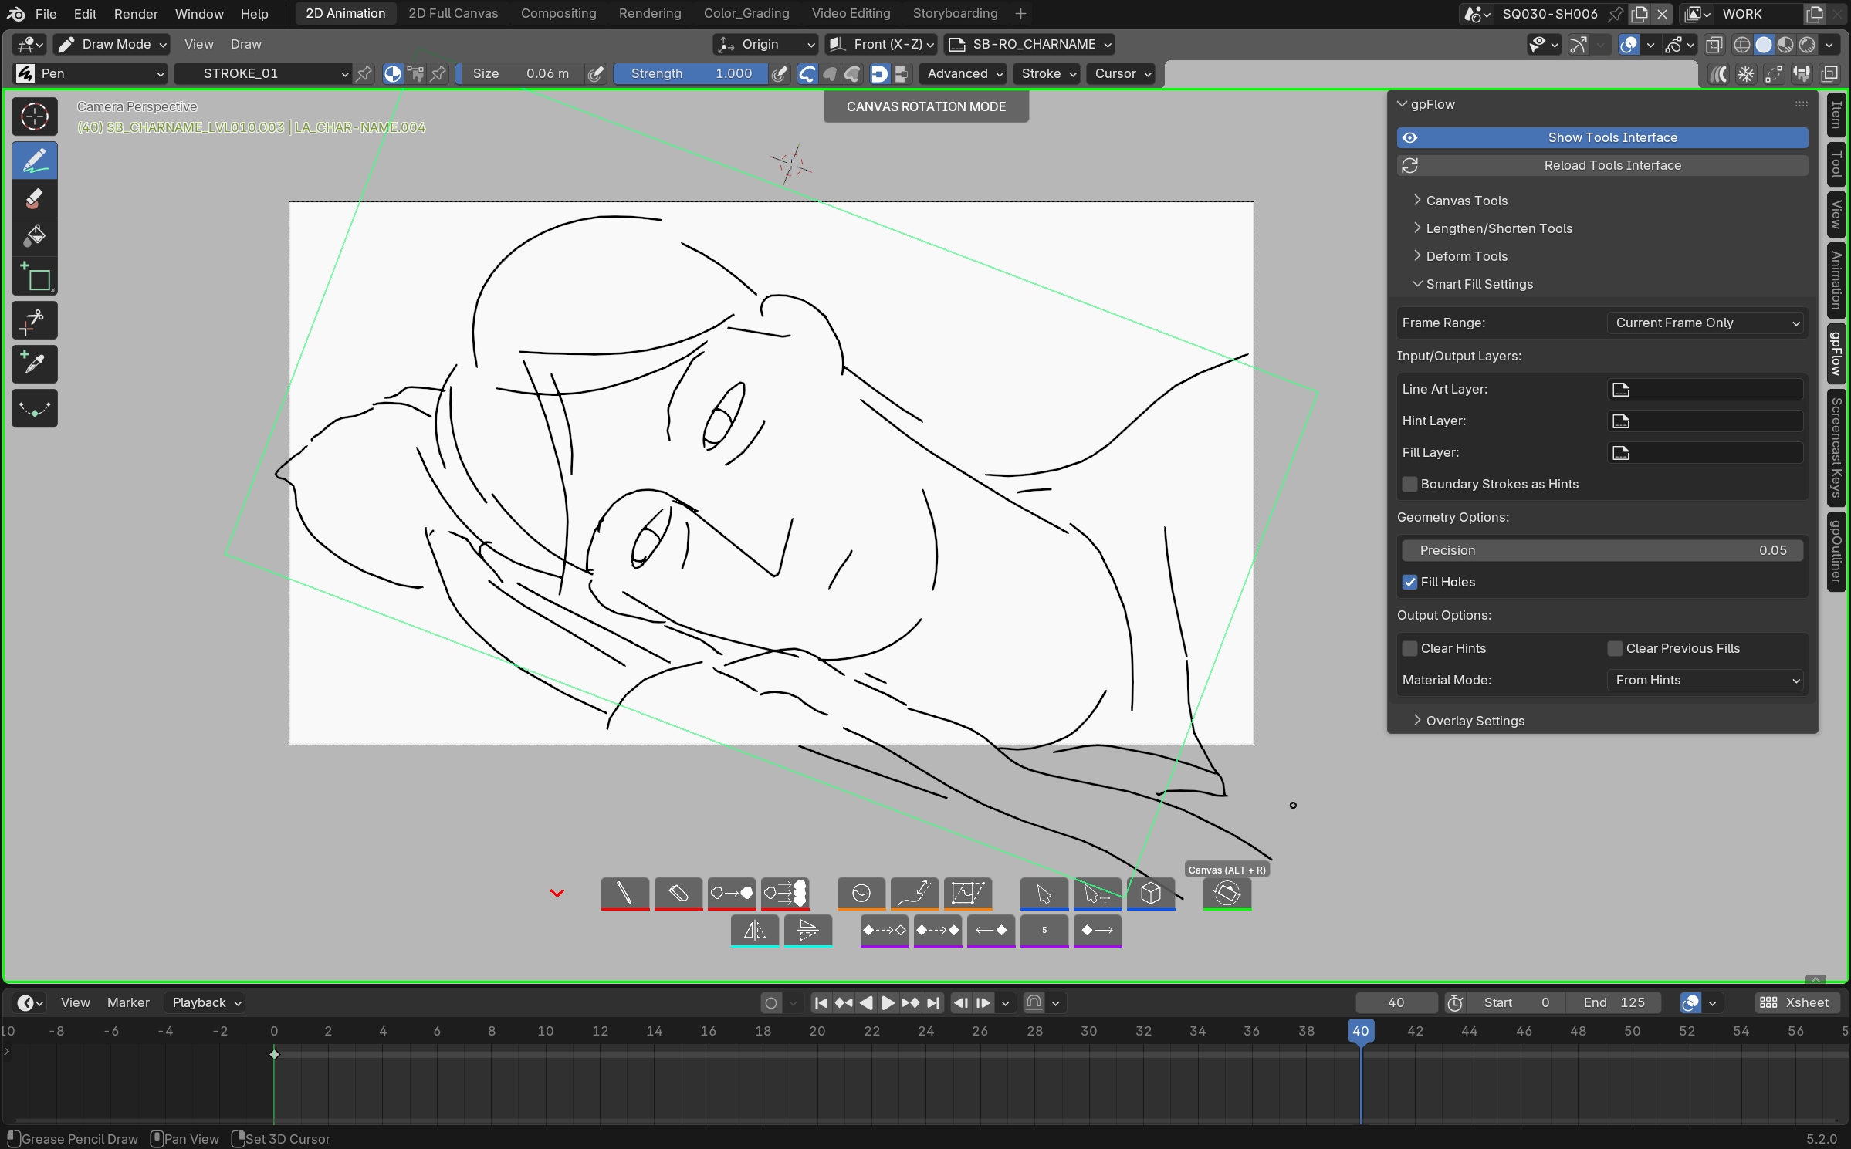This screenshot has width=1851, height=1149.
Task: Click the Line Art Layer picker icon
Action: click(x=1621, y=389)
